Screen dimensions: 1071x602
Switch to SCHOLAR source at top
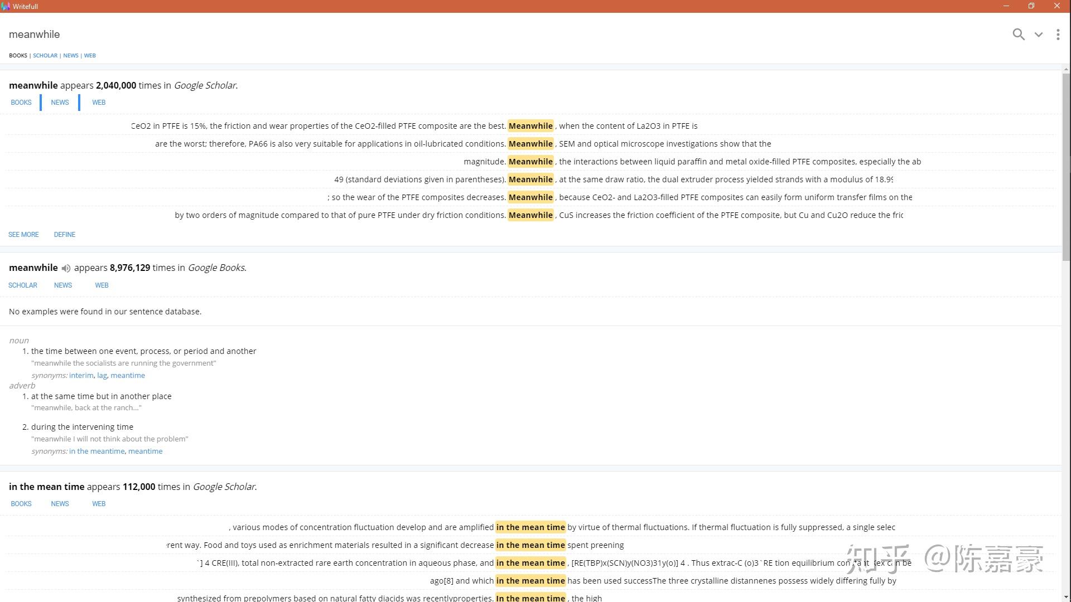click(x=45, y=56)
